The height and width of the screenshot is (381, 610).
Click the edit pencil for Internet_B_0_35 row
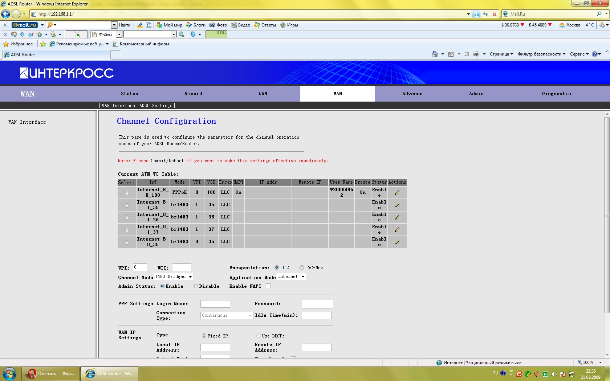pos(397,242)
